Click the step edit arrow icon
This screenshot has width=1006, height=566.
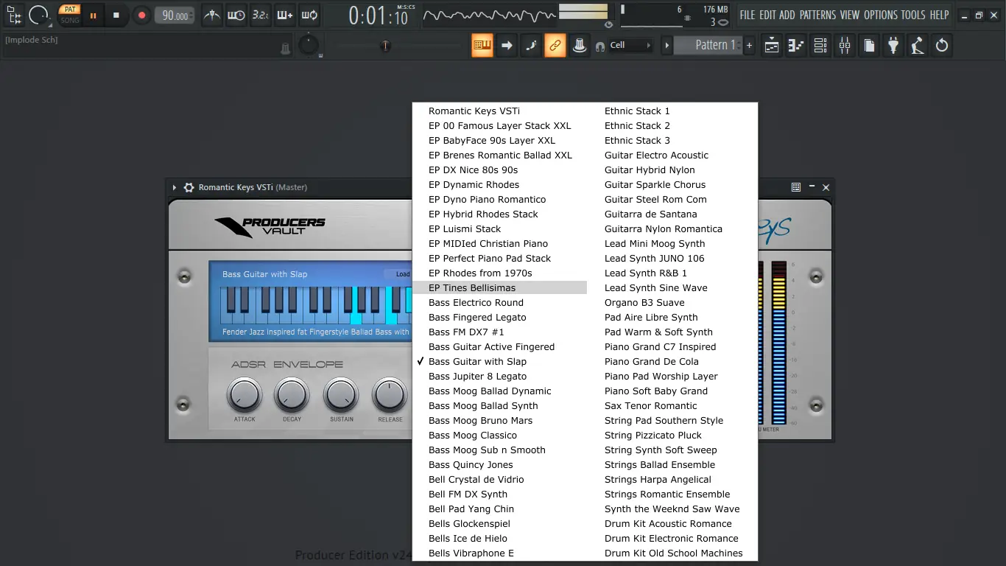[x=507, y=45]
